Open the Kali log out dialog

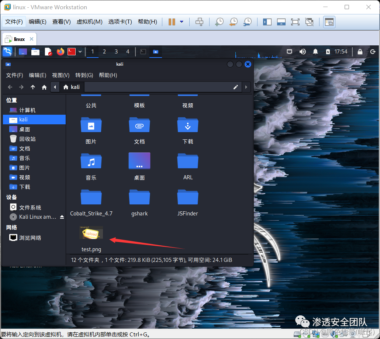tap(373, 52)
